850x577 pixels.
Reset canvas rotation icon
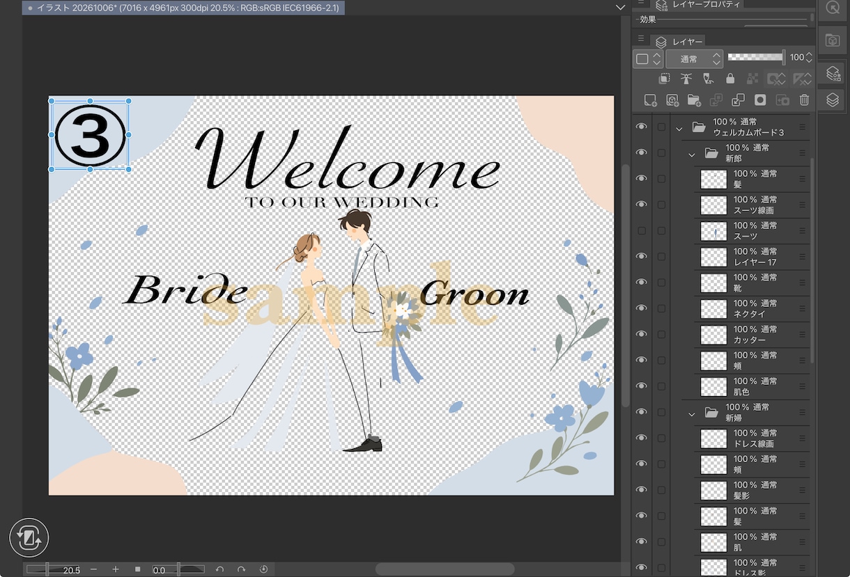point(263,569)
